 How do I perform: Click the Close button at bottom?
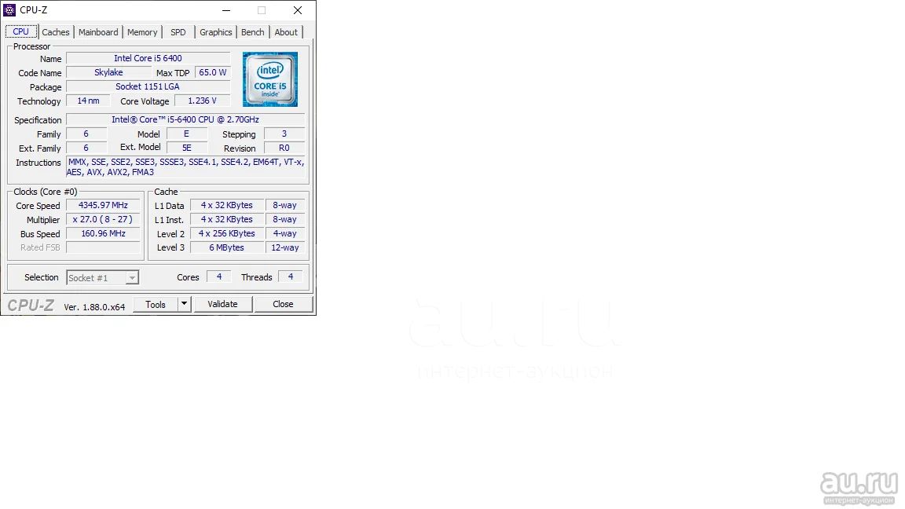[x=283, y=304]
